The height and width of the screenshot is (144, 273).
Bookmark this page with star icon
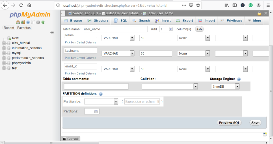[198, 5]
